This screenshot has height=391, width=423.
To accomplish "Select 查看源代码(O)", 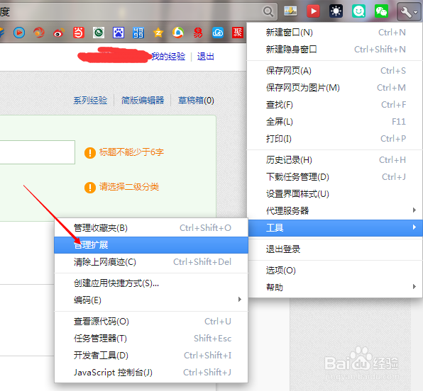I will [x=151, y=322].
